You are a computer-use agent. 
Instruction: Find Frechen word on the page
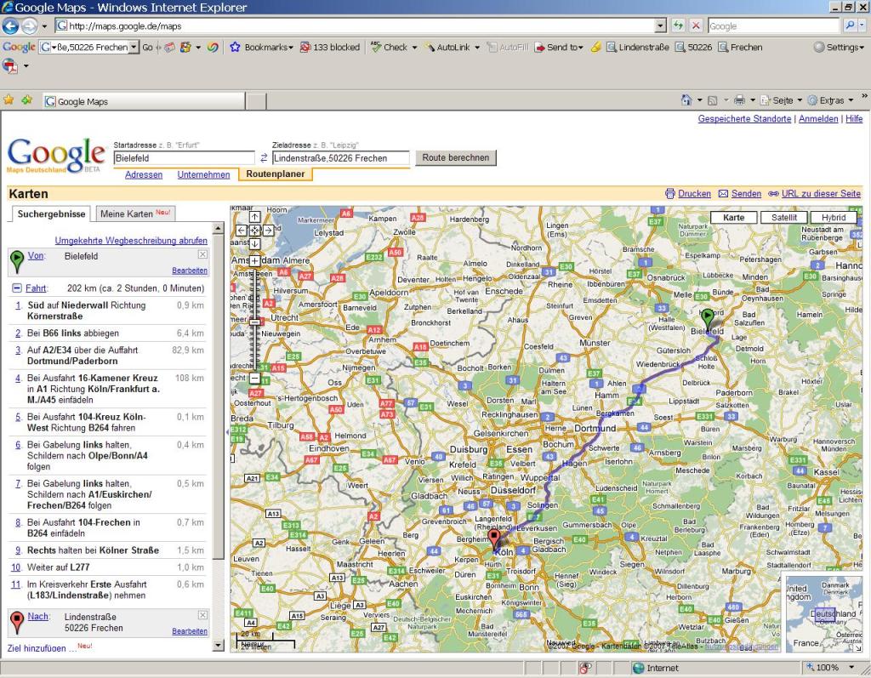tap(740, 48)
